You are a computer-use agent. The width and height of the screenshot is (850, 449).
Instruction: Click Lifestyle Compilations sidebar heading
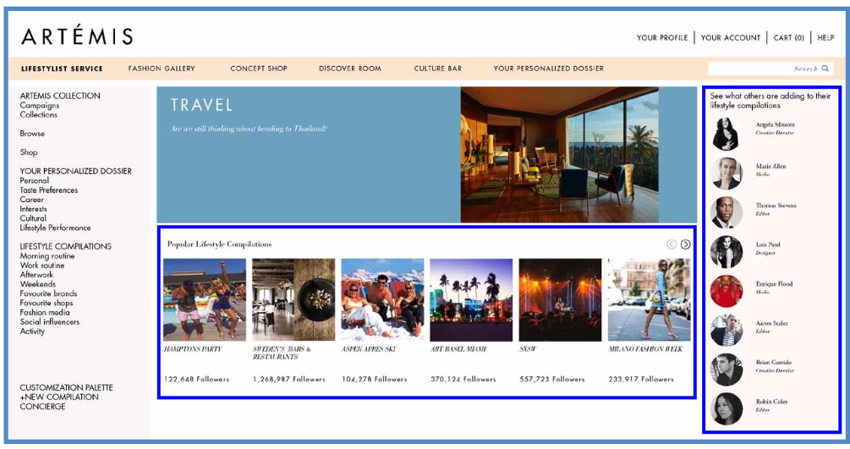coord(66,246)
